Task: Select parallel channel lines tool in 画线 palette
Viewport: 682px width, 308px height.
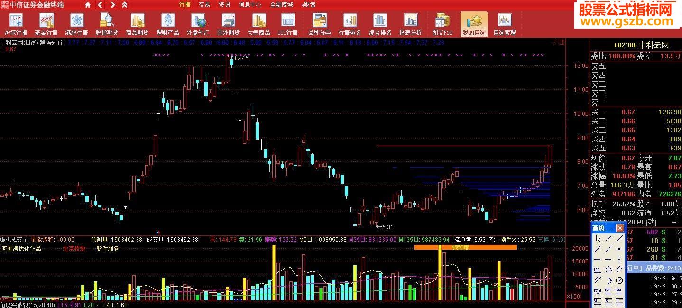Action: tap(608, 270)
